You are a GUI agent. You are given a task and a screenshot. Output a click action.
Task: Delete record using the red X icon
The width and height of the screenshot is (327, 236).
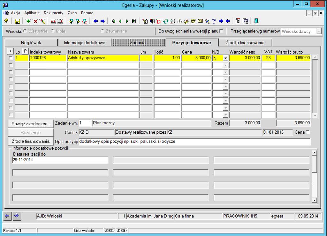(35, 21)
